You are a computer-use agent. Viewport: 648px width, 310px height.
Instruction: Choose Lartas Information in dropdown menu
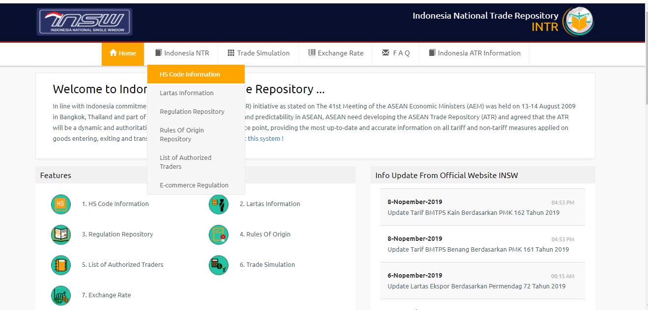pyautogui.click(x=187, y=93)
